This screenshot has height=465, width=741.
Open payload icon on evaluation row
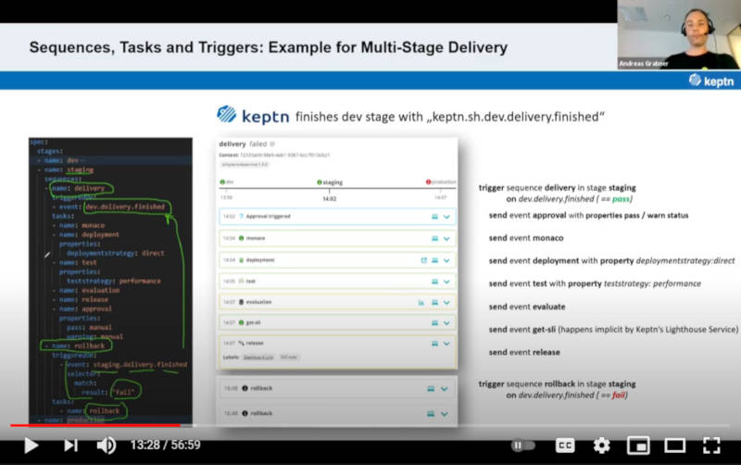434,303
